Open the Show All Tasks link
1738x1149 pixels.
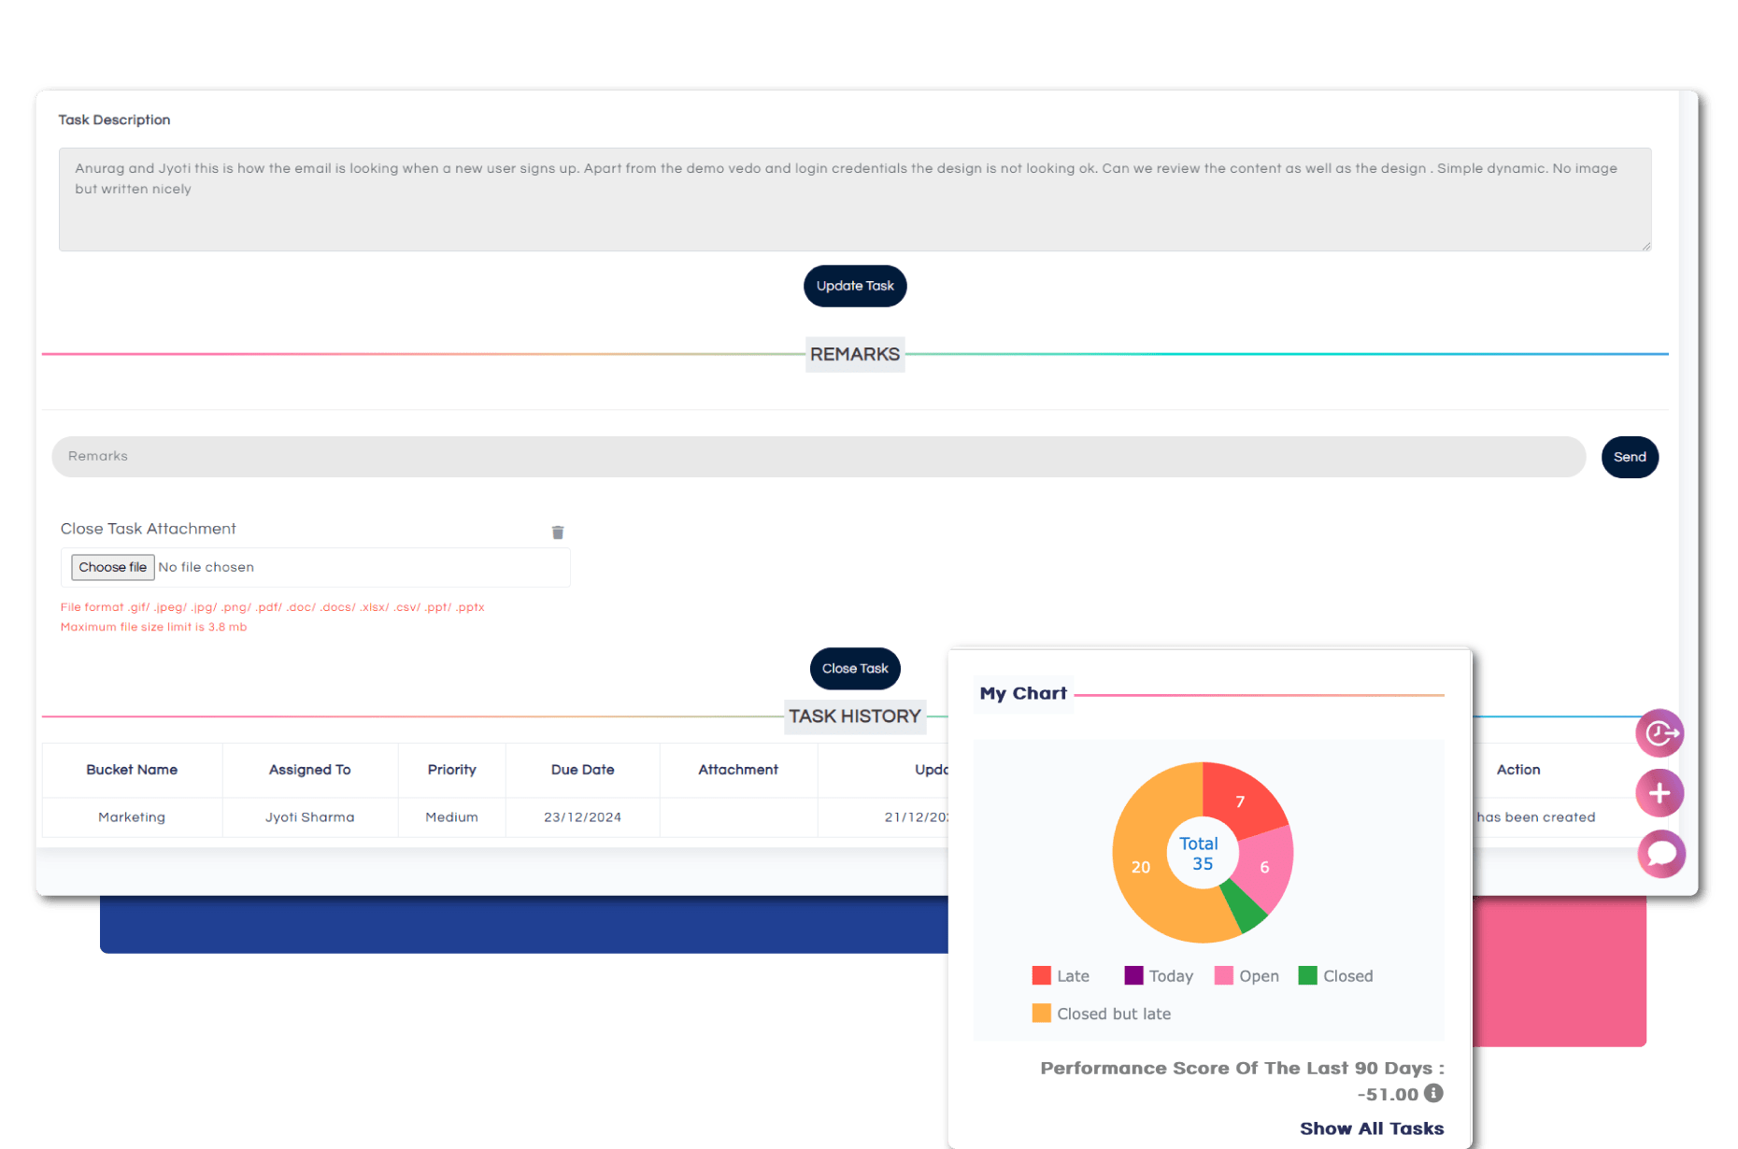(1371, 1128)
